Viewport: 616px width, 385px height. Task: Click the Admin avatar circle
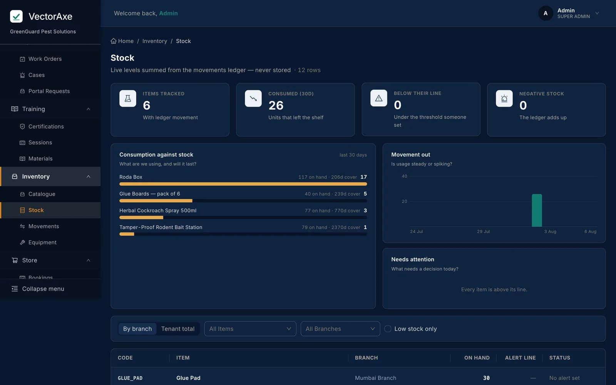[546, 13]
